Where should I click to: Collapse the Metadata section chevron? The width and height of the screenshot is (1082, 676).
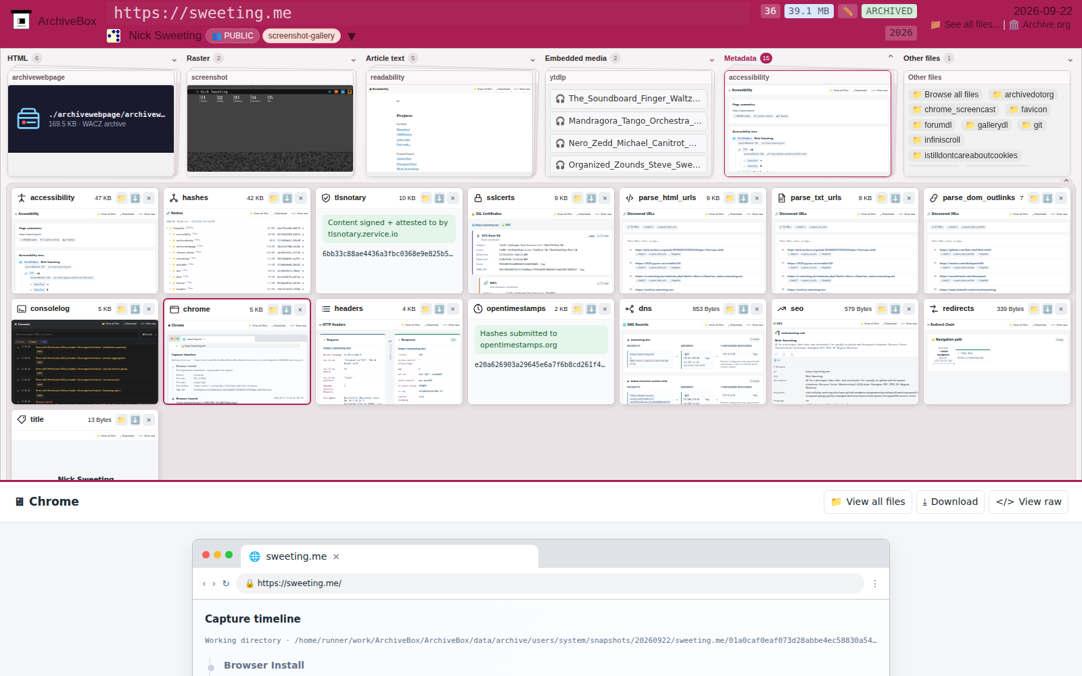[891, 57]
